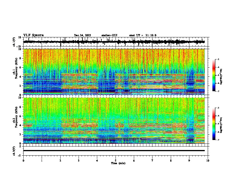This screenshot has width=234, height=180.
Task: Click the ch.1 colorbar log(PSD) label
Action: pyautogui.click(x=221, y=77)
